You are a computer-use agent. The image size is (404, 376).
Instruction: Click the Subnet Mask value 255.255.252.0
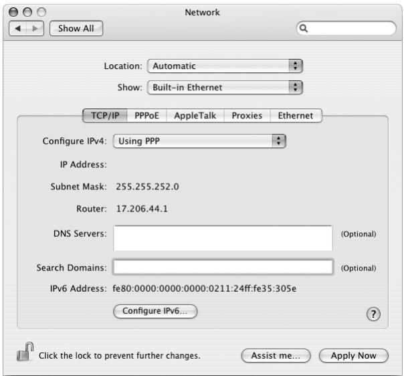147,187
